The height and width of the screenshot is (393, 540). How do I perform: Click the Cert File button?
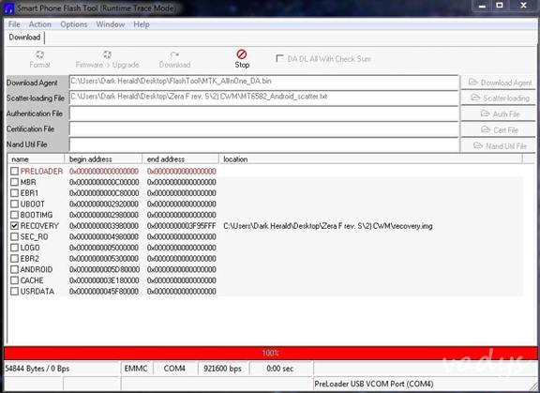click(498, 129)
